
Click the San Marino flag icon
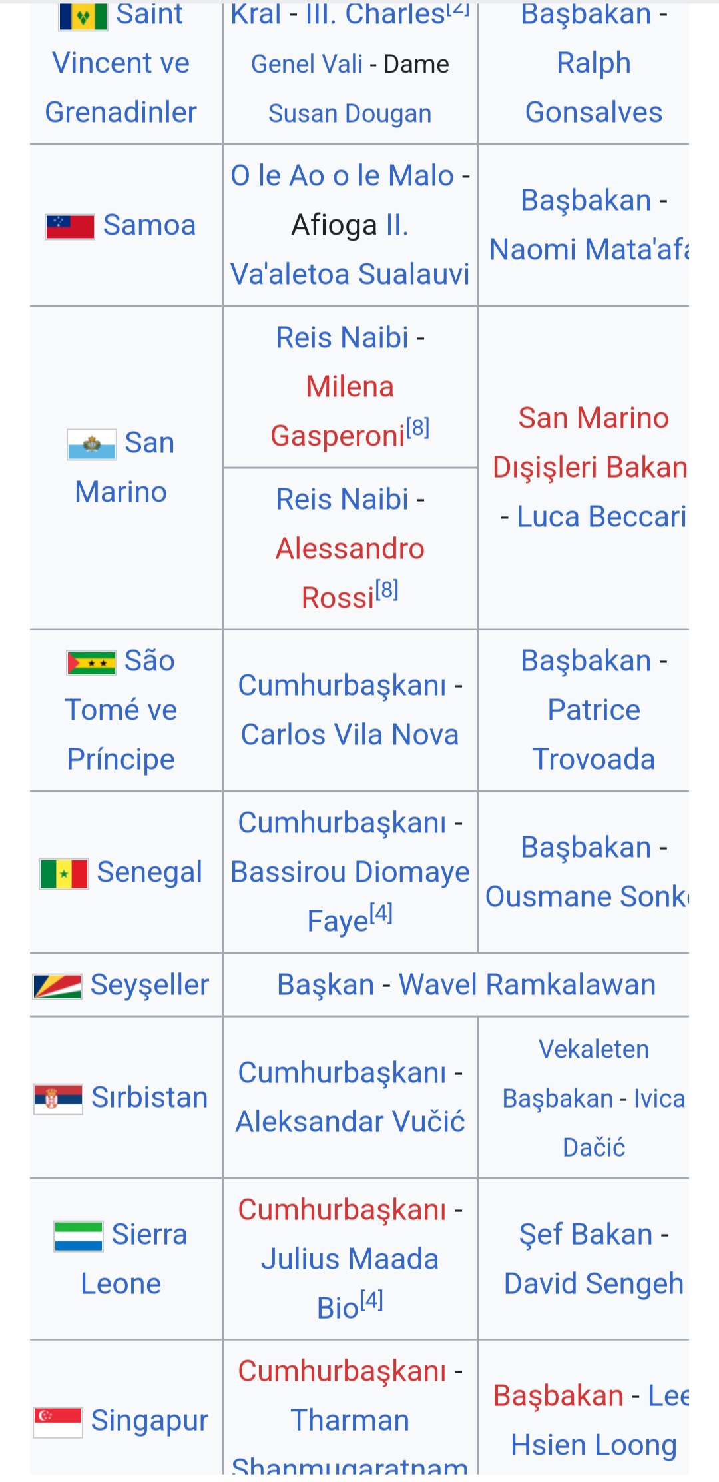[x=92, y=444]
